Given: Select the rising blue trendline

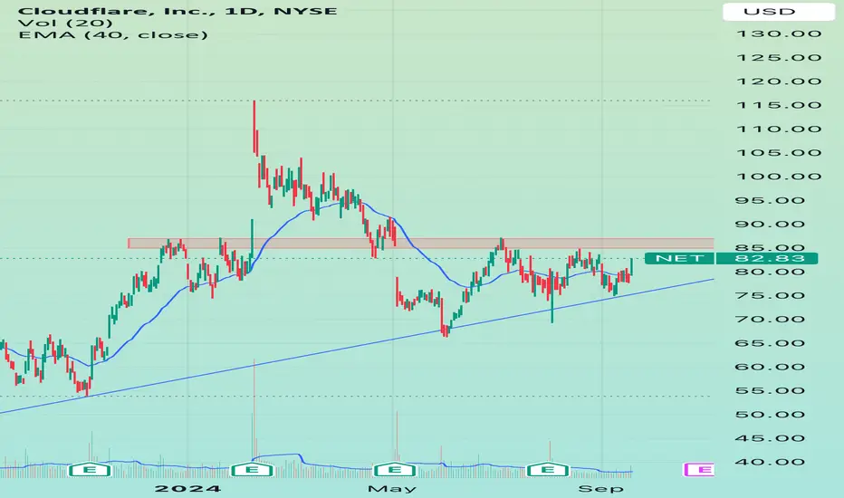Looking at the screenshot, I should (357, 346).
